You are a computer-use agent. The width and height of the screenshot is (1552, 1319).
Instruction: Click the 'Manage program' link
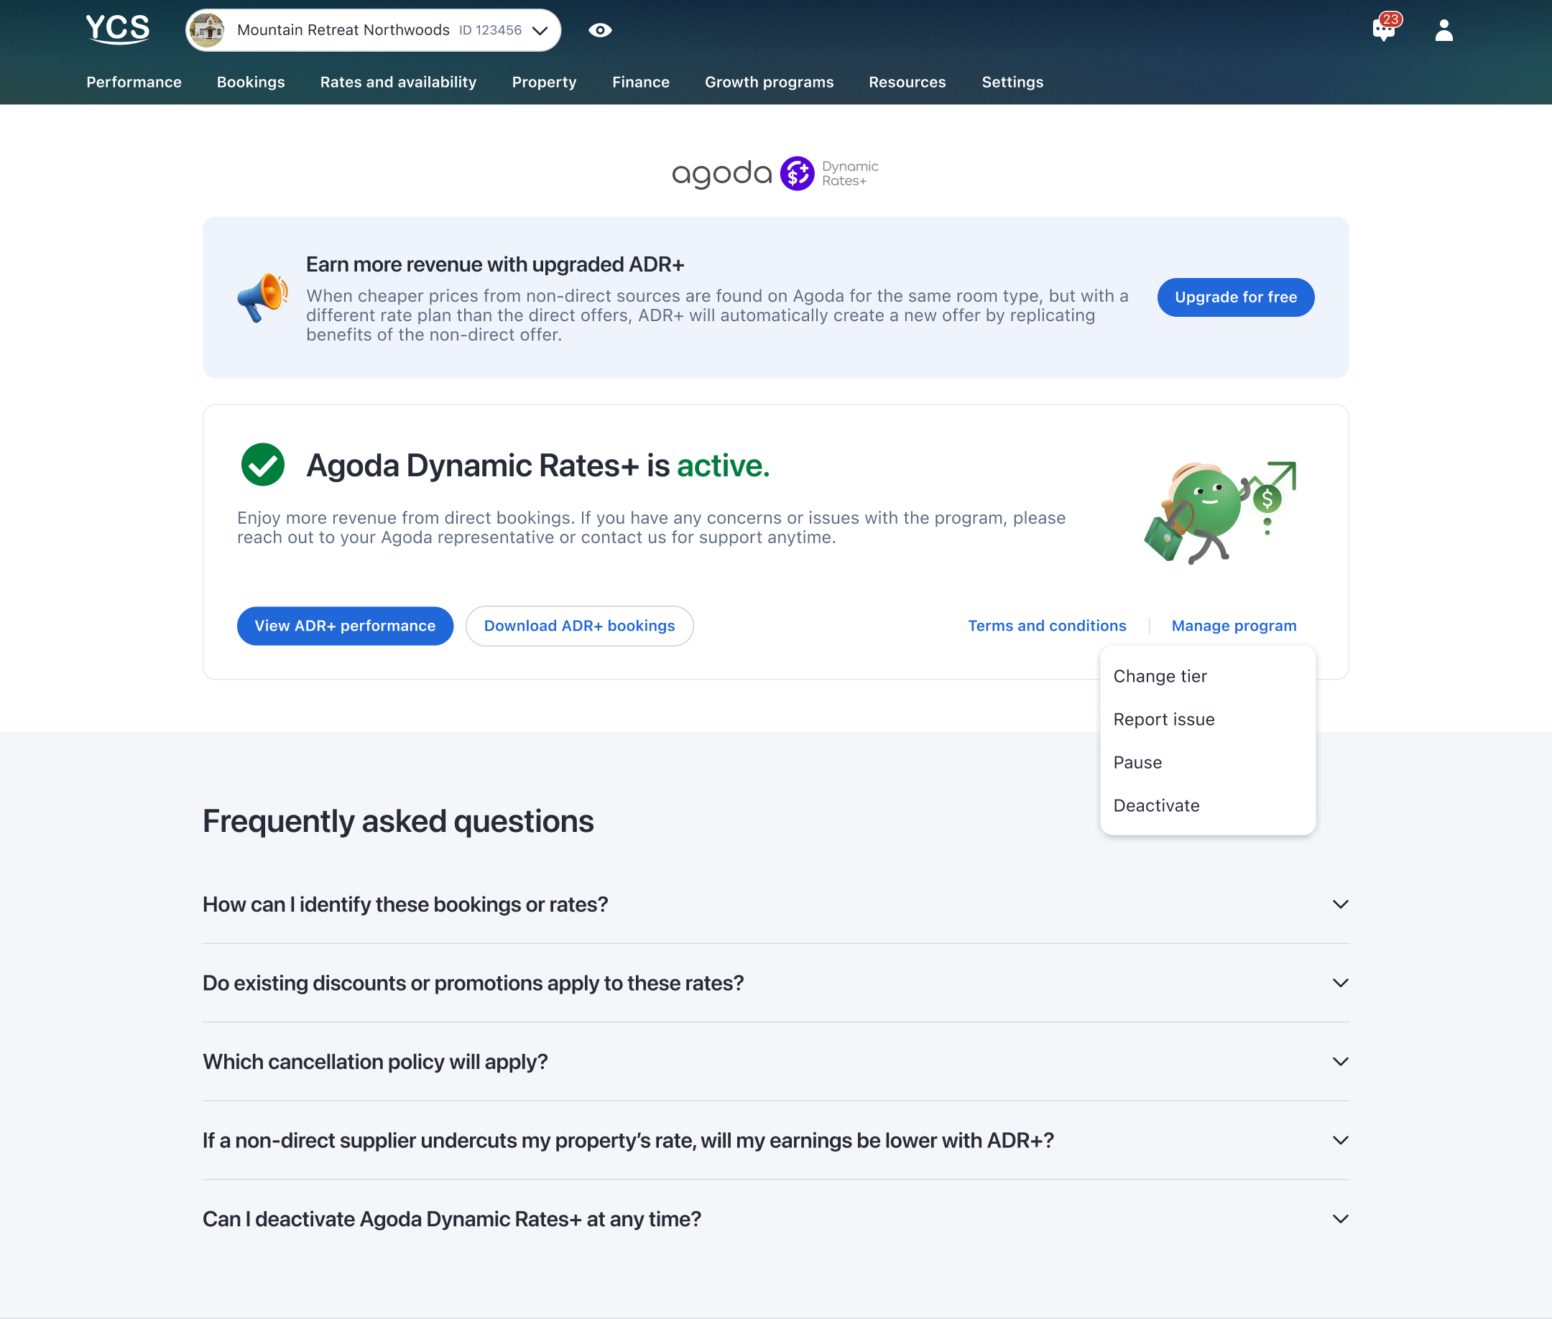(x=1234, y=626)
